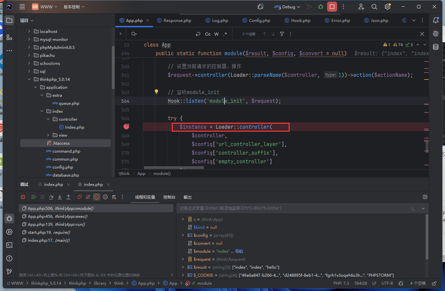Click the Resume Program debugger icon
This screenshot has height=291, width=445.
pyautogui.click(x=34, y=197)
